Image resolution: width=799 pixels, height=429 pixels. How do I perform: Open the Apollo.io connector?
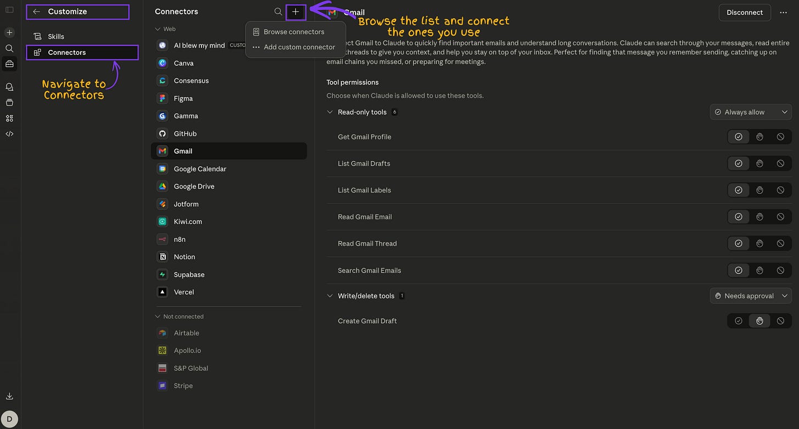(x=229, y=351)
